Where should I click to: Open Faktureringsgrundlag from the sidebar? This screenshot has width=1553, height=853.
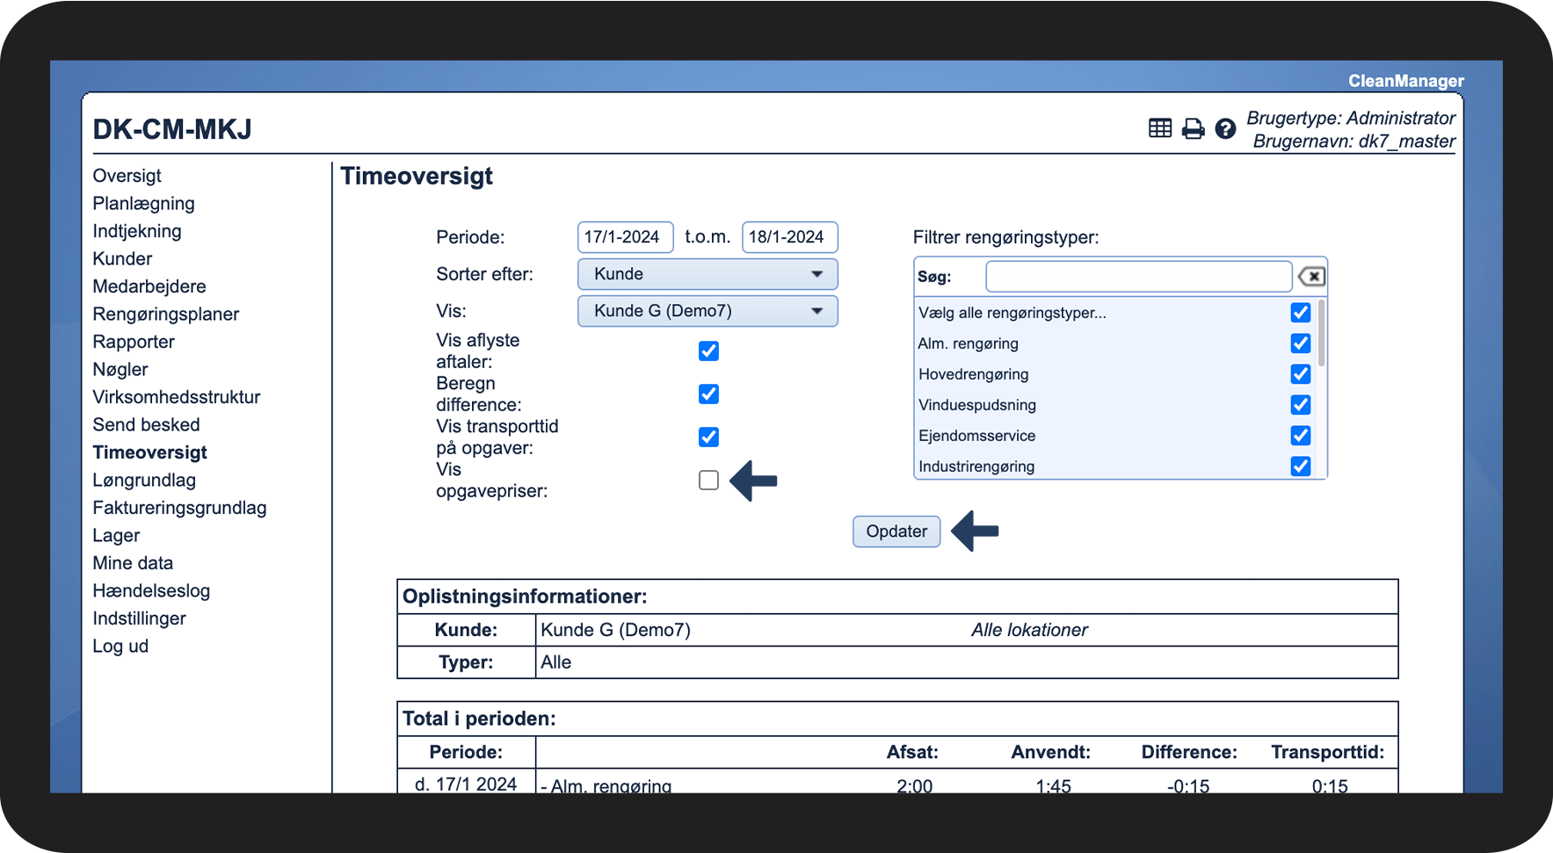(179, 508)
